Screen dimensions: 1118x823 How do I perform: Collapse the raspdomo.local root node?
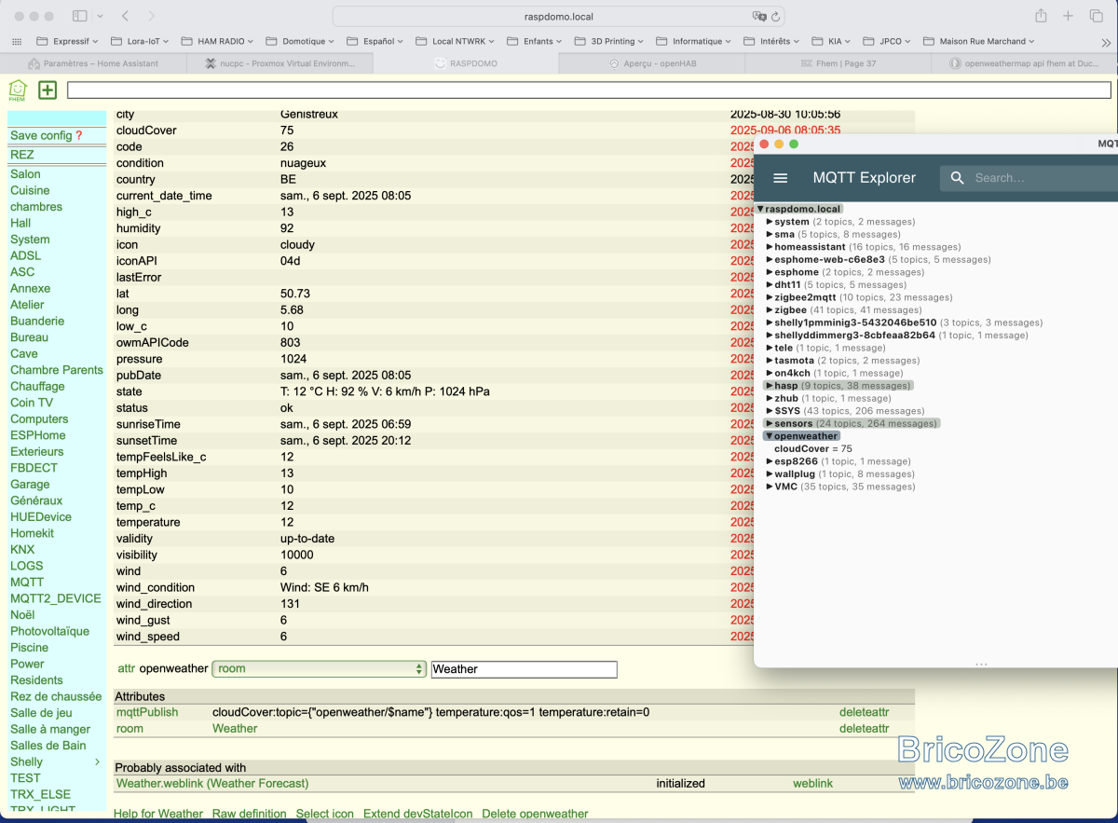[x=760, y=210]
